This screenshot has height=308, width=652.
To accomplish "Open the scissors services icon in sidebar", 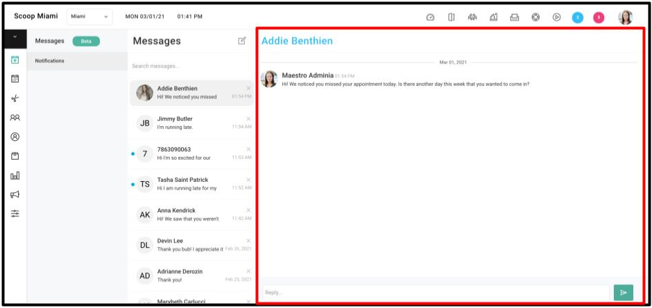I will pyautogui.click(x=15, y=98).
